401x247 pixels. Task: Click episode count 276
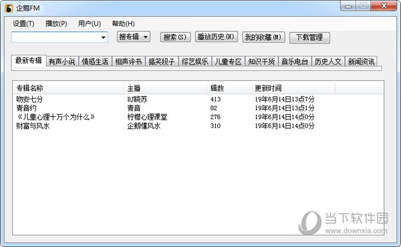pos(216,117)
